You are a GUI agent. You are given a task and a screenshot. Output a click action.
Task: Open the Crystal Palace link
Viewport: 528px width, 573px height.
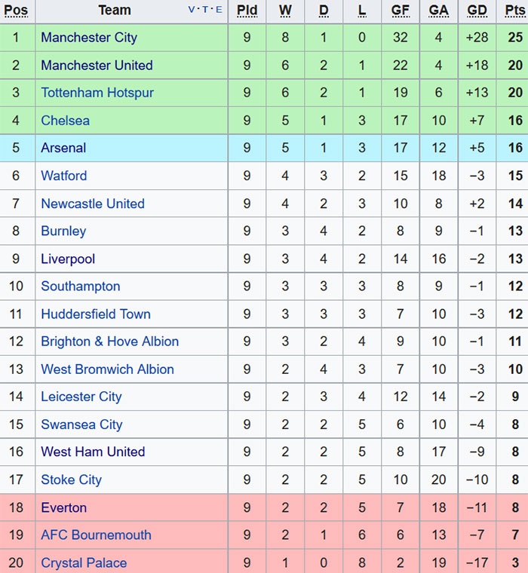(x=84, y=563)
